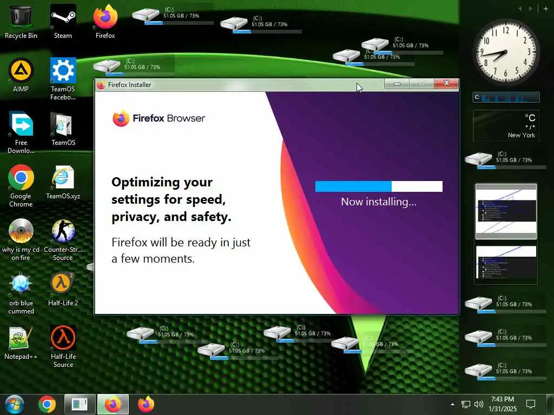Screen dimensions: 554x415
Task: Add a gadget with the plus button
Action: 545,9
